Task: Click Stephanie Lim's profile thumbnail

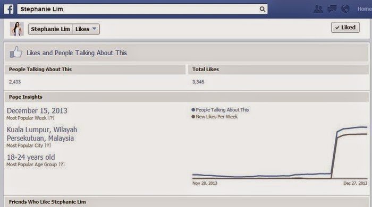Action: (16, 29)
